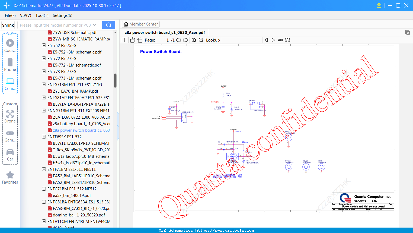Click the XZZ Schematics app logo
The width and height of the screenshot is (413, 233).
[7, 5]
